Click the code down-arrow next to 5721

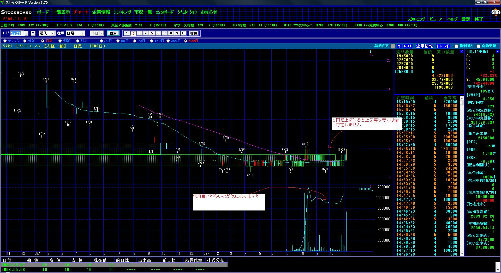coord(26,33)
